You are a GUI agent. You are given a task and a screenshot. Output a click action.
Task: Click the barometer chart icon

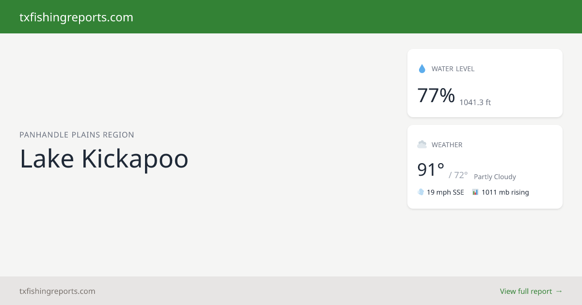coord(475,192)
